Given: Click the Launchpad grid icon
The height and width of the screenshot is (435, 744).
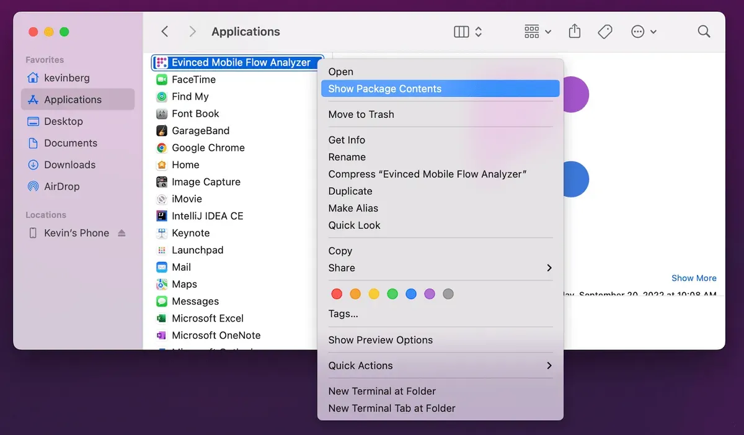Looking at the screenshot, I should point(161,250).
